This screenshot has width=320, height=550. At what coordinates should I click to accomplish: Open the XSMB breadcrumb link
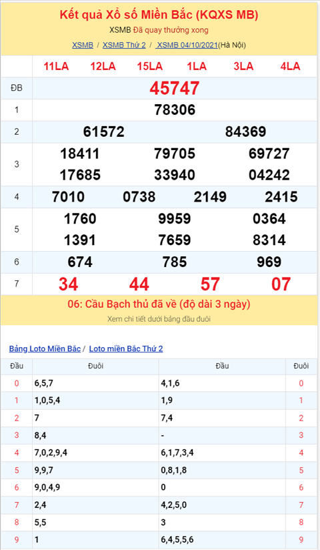tap(83, 45)
